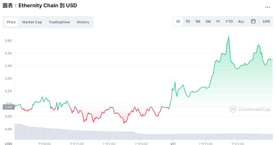276x145 pixels.
Task: Open the History tab
Action: (x=83, y=22)
